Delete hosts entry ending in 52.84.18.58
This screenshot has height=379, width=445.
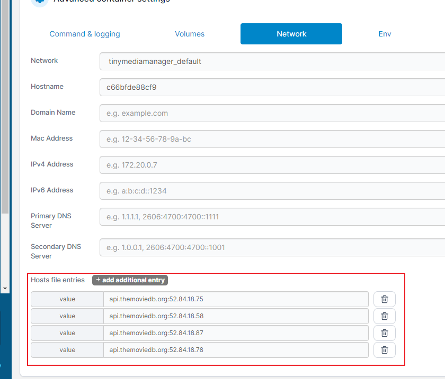(384, 316)
